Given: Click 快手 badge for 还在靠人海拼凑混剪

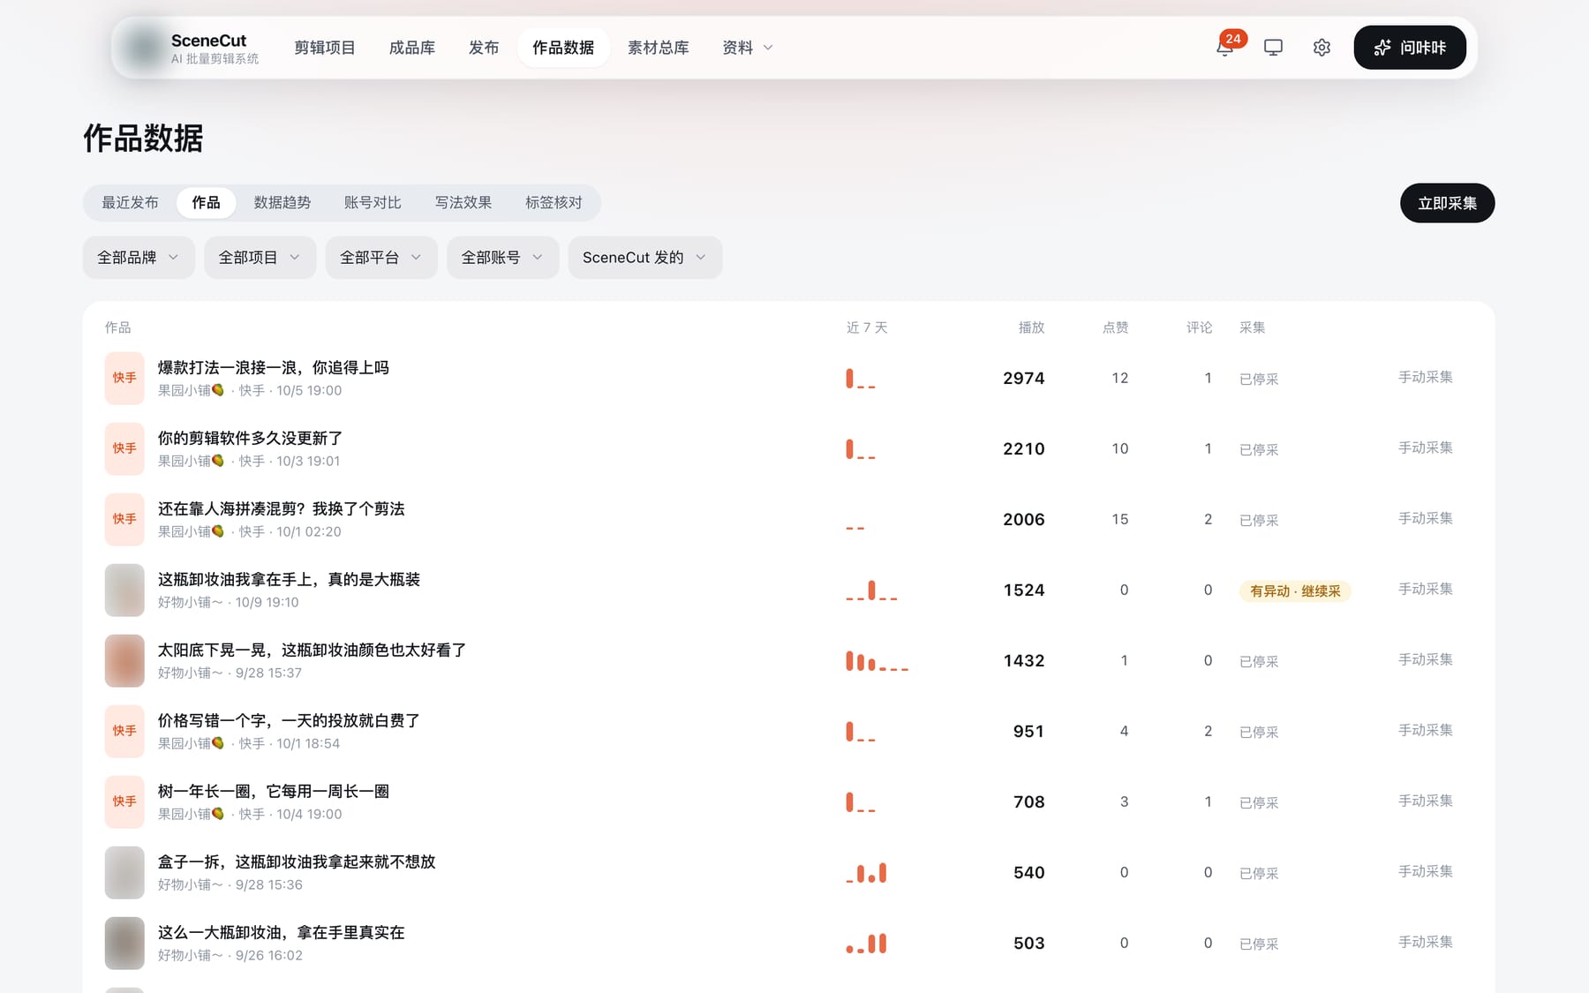Looking at the screenshot, I should point(124,519).
